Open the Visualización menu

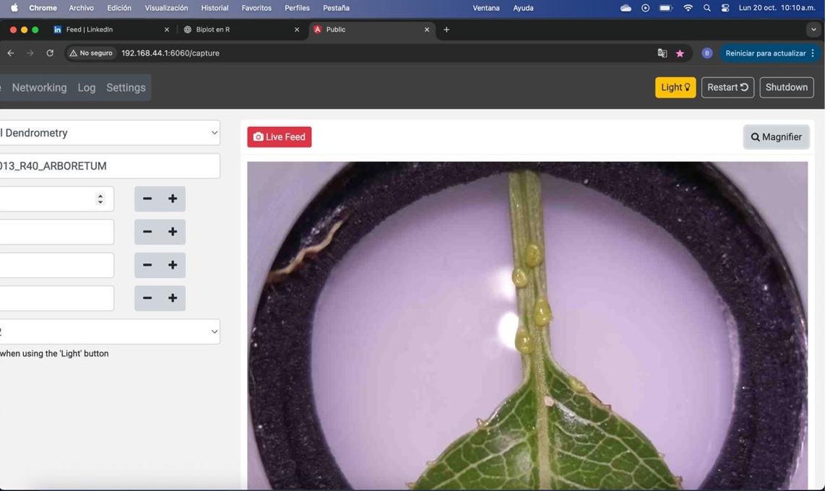pyautogui.click(x=166, y=8)
